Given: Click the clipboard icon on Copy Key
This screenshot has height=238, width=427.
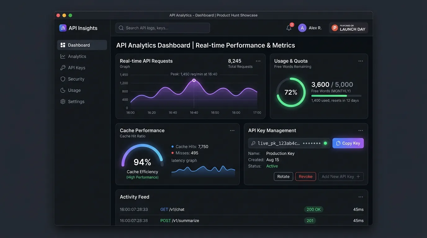Looking at the screenshot, I should [x=338, y=143].
